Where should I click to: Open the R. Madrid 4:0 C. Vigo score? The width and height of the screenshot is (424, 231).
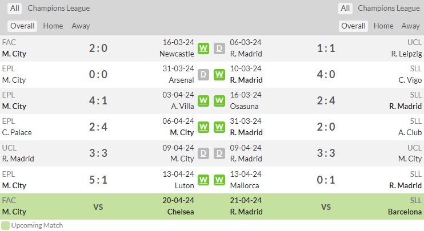[326, 75]
